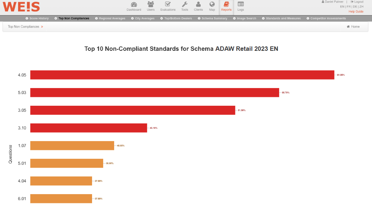Image resolution: width=372 pixels, height=207 pixels.
Task: Open the Reports book icon
Action: click(226, 4)
